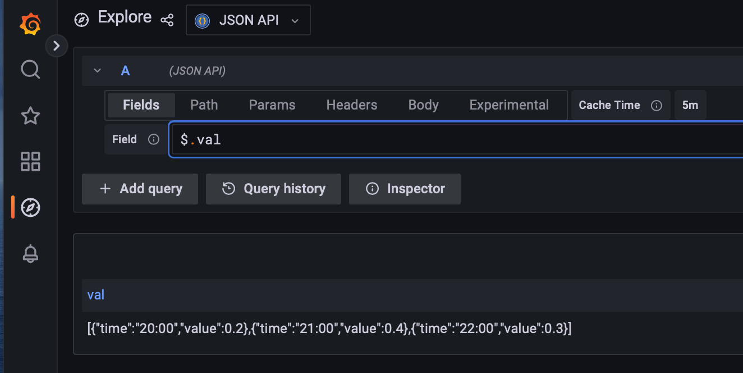Viewport: 743px width, 373px height.
Task: Open Dashboards grid icon in sidebar
Action: coord(30,162)
